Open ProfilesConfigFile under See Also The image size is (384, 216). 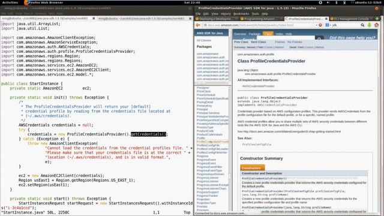256,145
